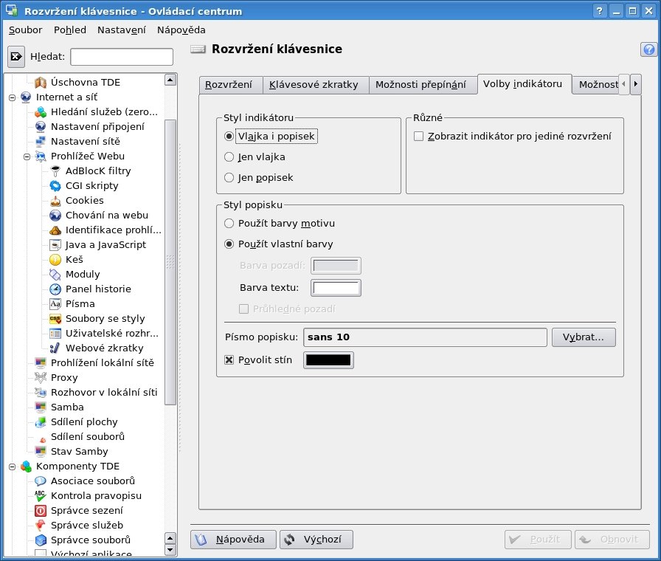
Task: Open the Webové zkratky icon
Action: [x=55, y=348]
